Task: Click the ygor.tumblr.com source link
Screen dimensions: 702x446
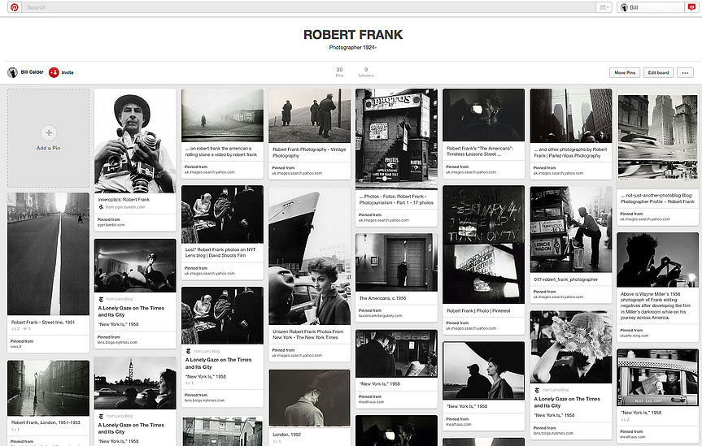Action: [125, 207]
